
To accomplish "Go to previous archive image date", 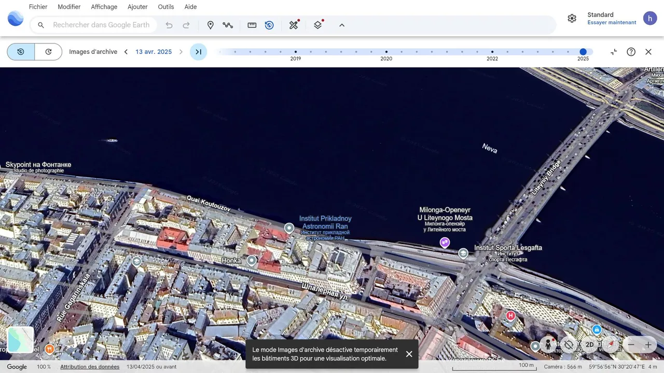I will click(x=126, y=52).
